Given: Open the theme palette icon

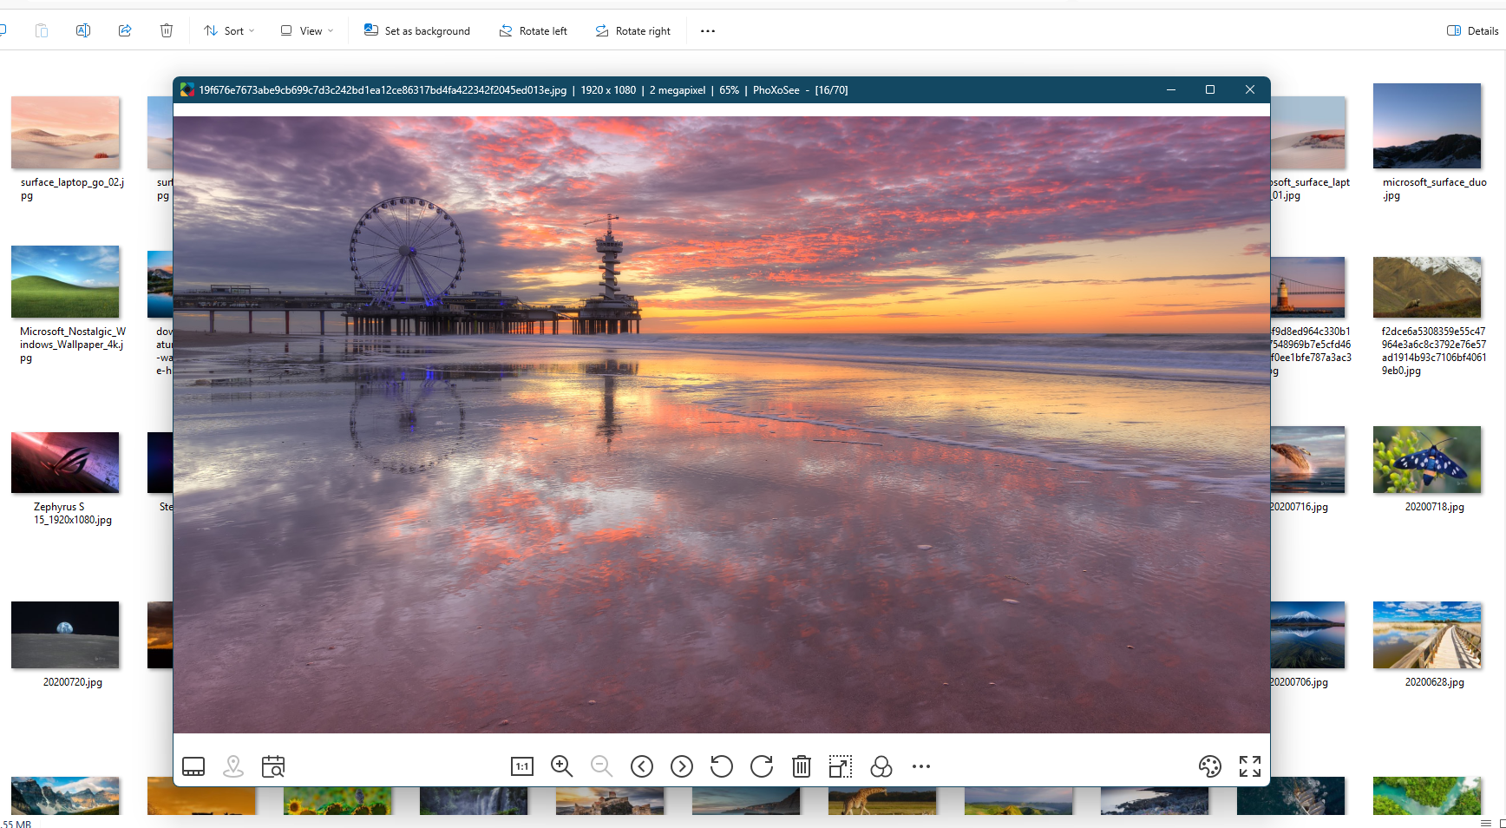Looking at the screenshot, I should click(1209, 766).
